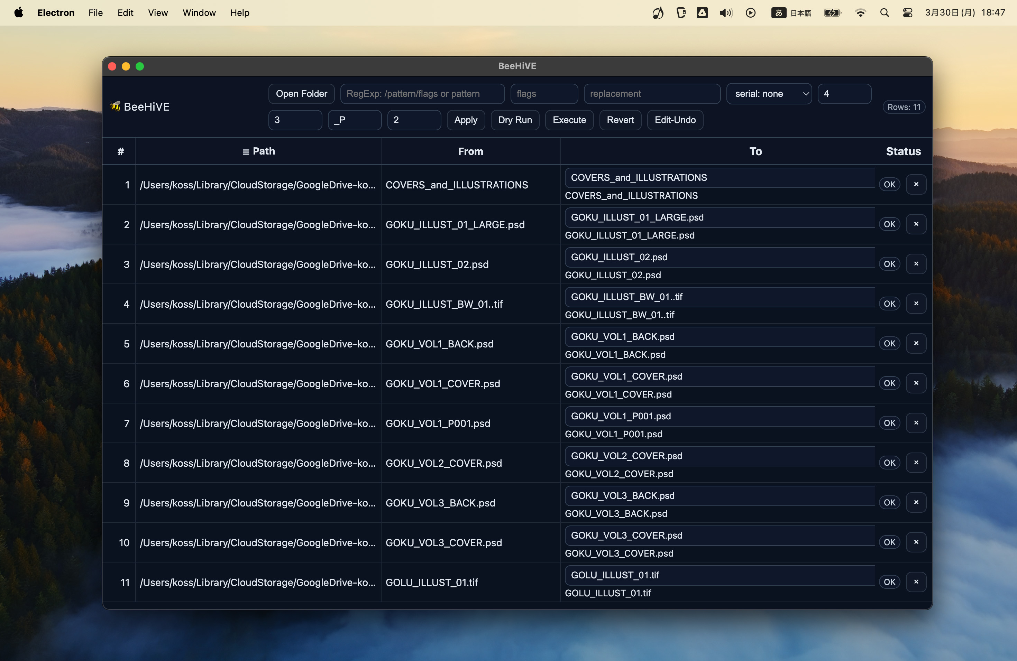Open the View menu
This screenshot has width=1017, height=661.
(158, 13)
